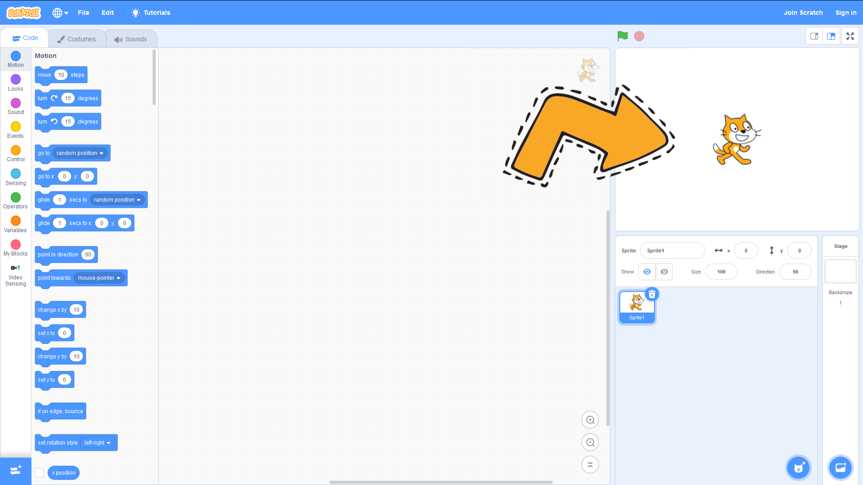Click the Join Scratch link
The width and height of the screenshot is (863, 485).
point(803,13)
